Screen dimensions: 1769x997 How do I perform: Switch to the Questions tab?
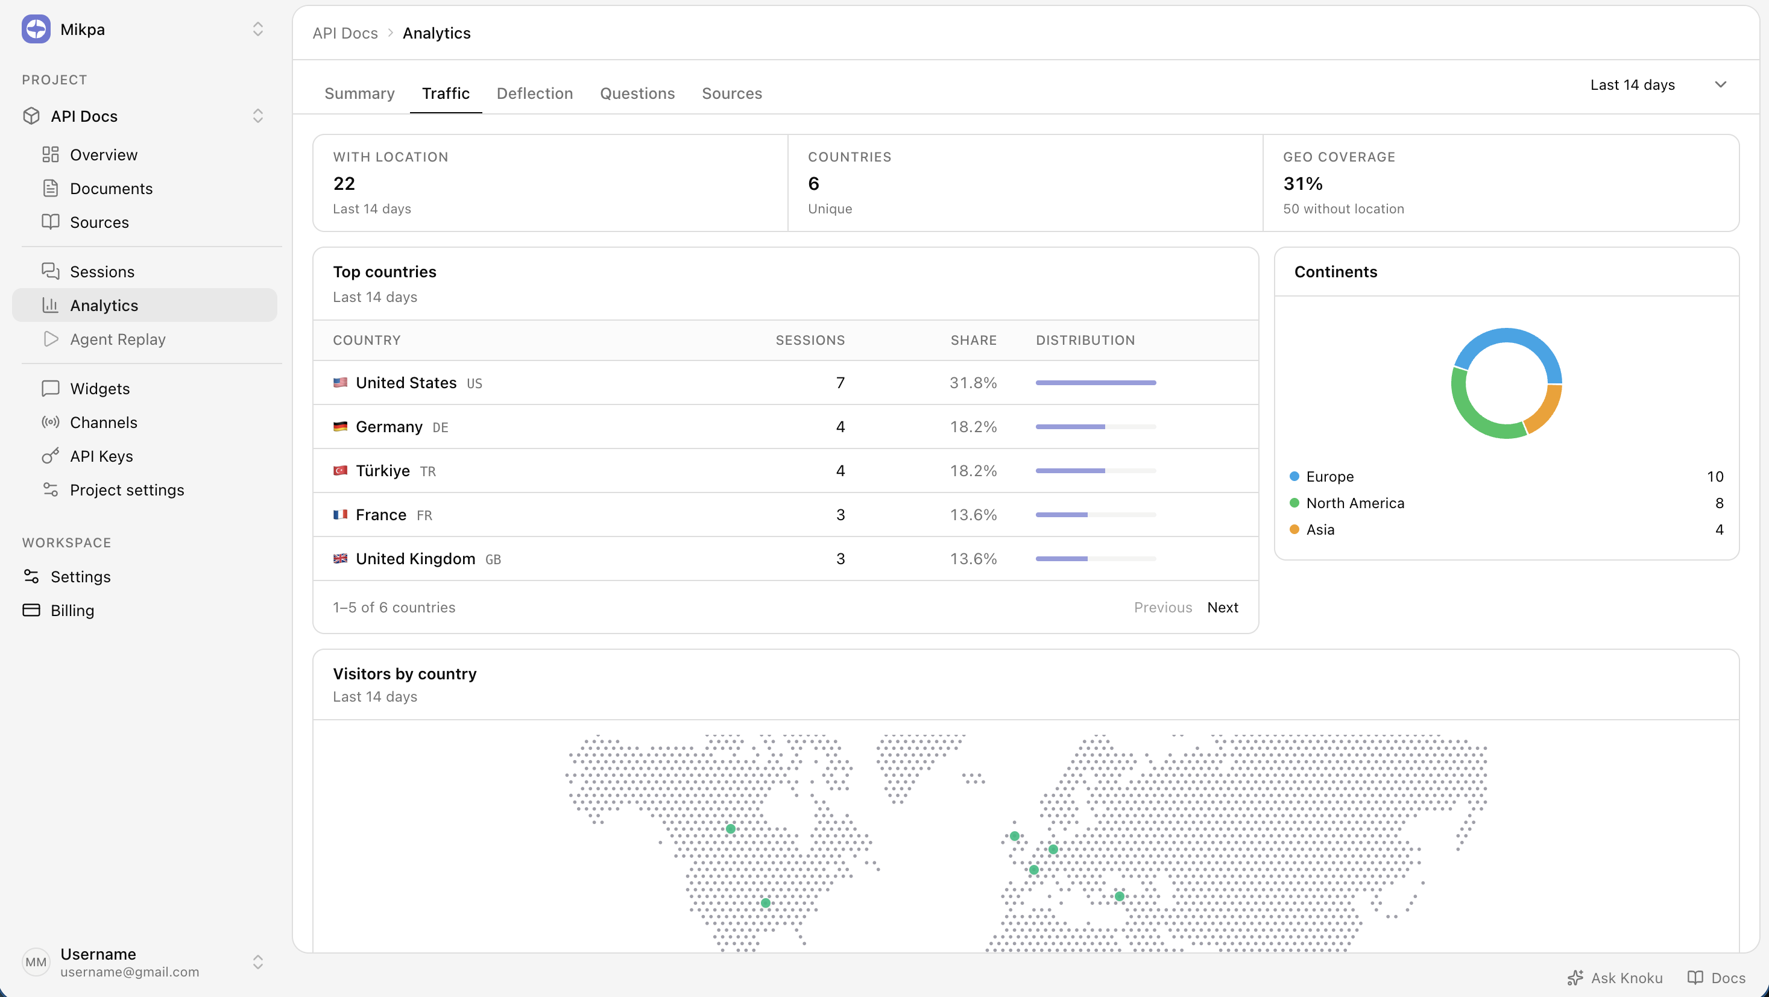click(637, 93)
